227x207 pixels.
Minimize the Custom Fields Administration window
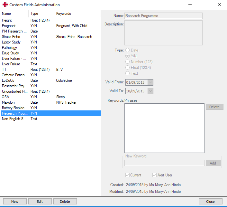(190, 5)
